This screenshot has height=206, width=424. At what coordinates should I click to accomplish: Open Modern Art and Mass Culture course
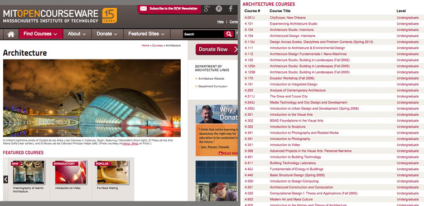[x=291, y=199]
